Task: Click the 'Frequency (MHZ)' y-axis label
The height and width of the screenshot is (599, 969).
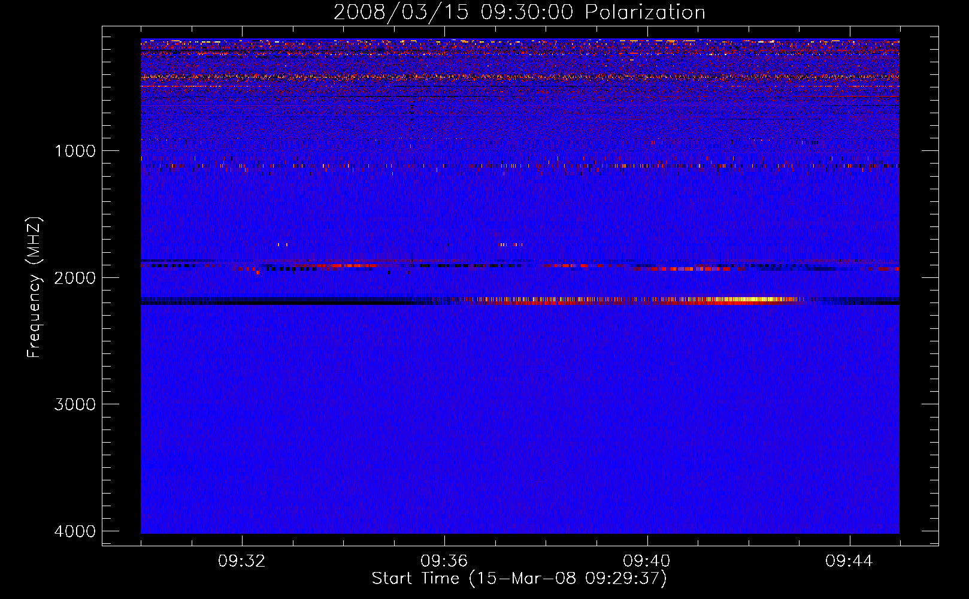Action: 34,288
